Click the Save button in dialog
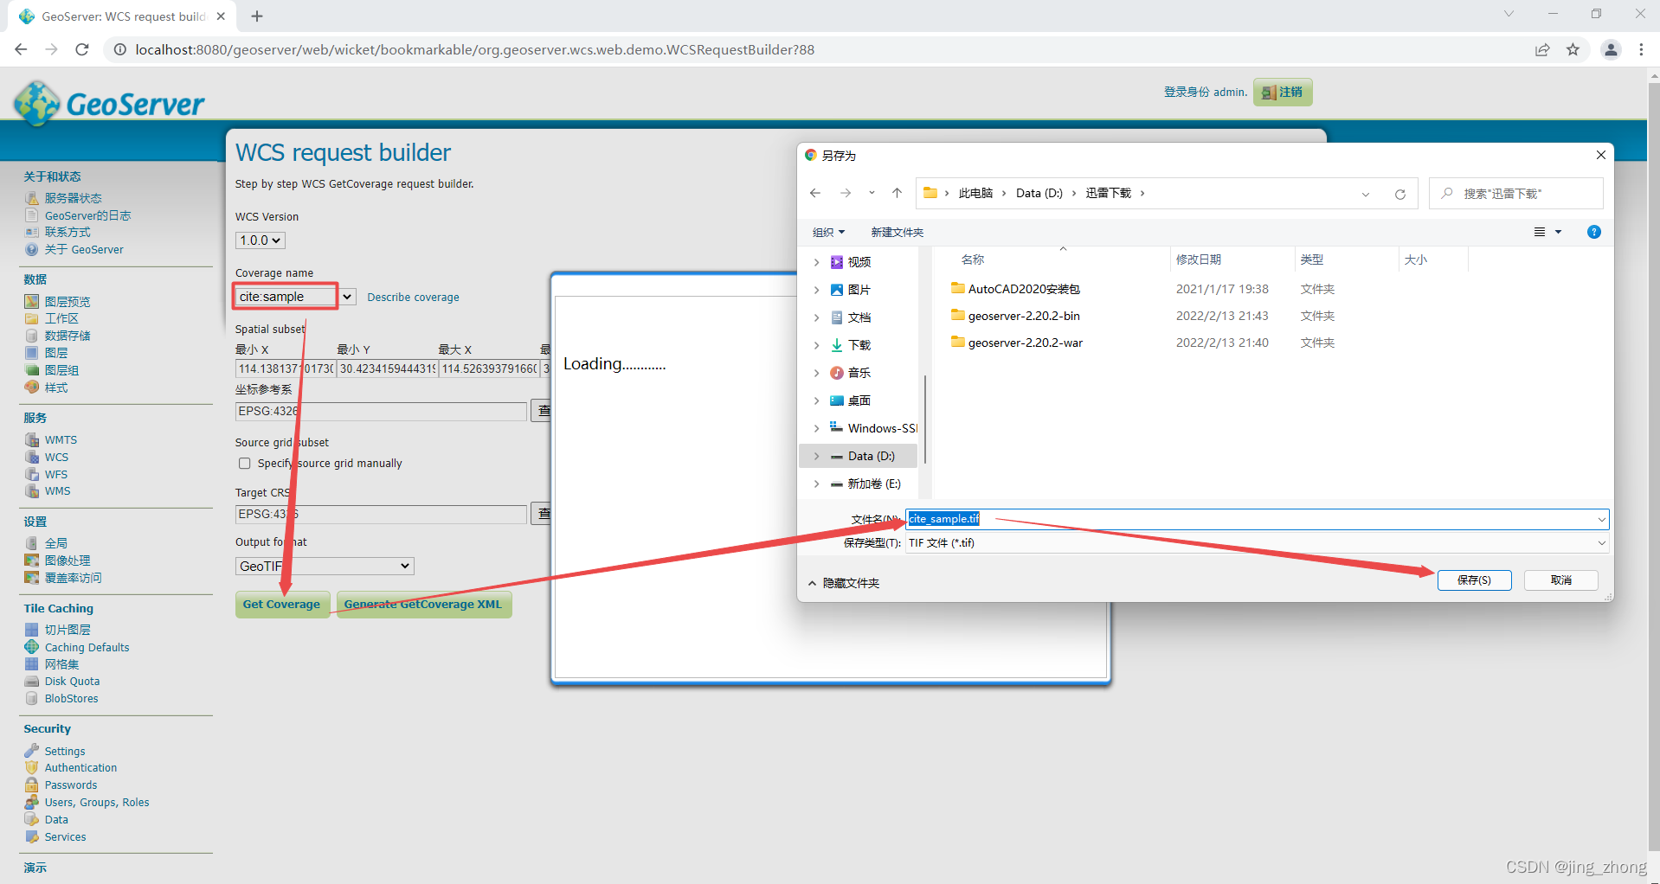This screenshot has width=1660, height=884. (1474, 580)
